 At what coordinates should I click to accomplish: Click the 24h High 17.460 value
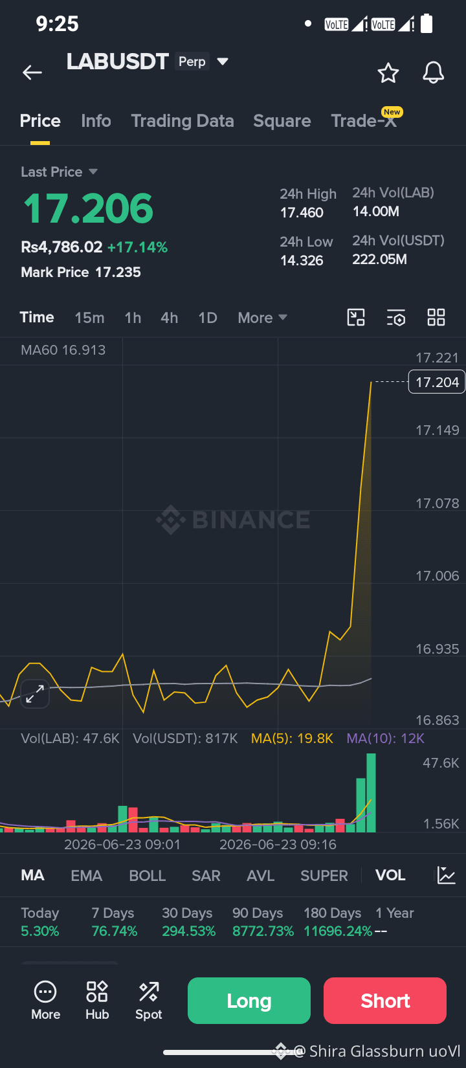click(302, 212)
